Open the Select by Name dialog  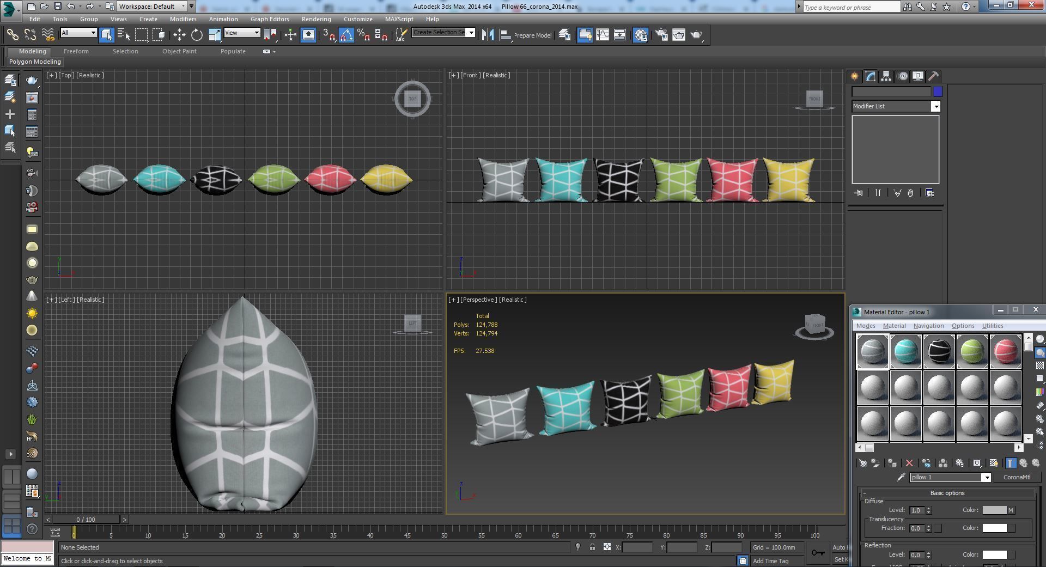[124, 35]
